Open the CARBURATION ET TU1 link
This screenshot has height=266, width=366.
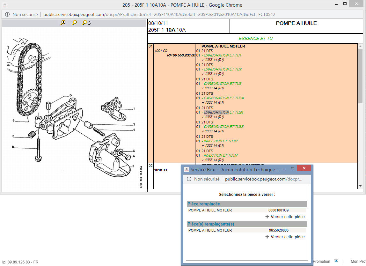(223, 55)
